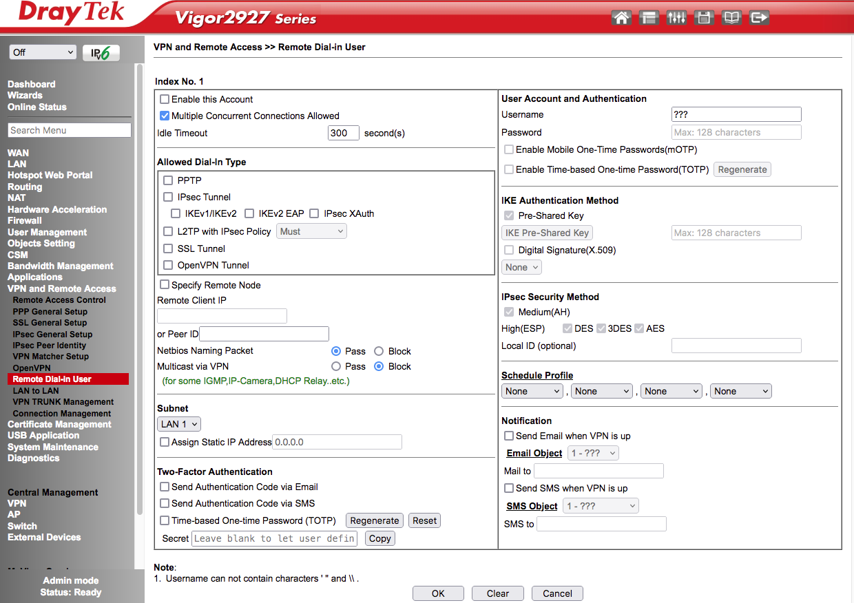Image resolution: width=854 pixels, height=603 pixels.
Task: Open settings via the sliders icon
Action: point(676,17)
